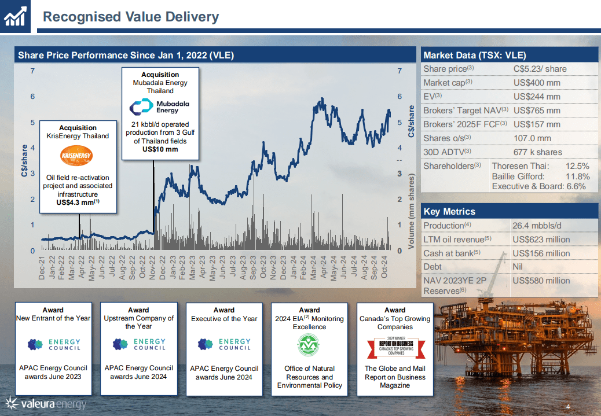Click Energy Council logo in Upstream Company award
This screenshot has height=416, width=601.
pyautogui.click(x=138, y=345)
